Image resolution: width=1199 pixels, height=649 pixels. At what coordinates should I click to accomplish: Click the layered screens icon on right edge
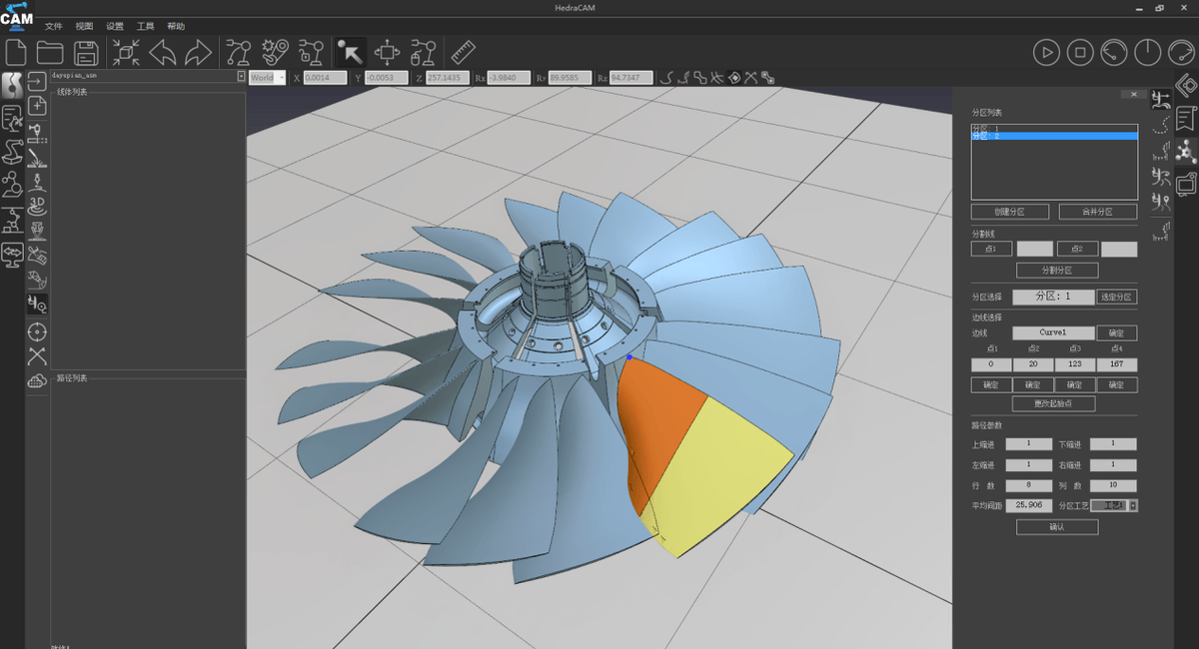pos(1186,185)
